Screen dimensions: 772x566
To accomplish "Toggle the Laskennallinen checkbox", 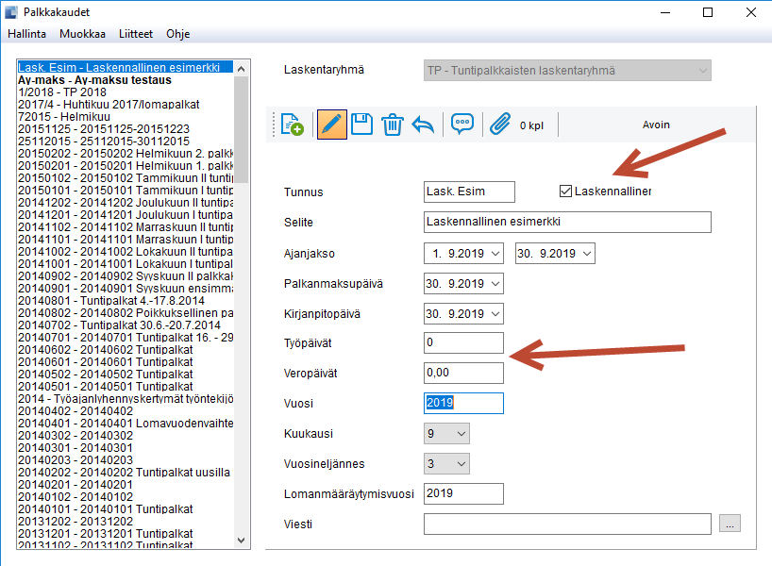I will coord(565,191).
